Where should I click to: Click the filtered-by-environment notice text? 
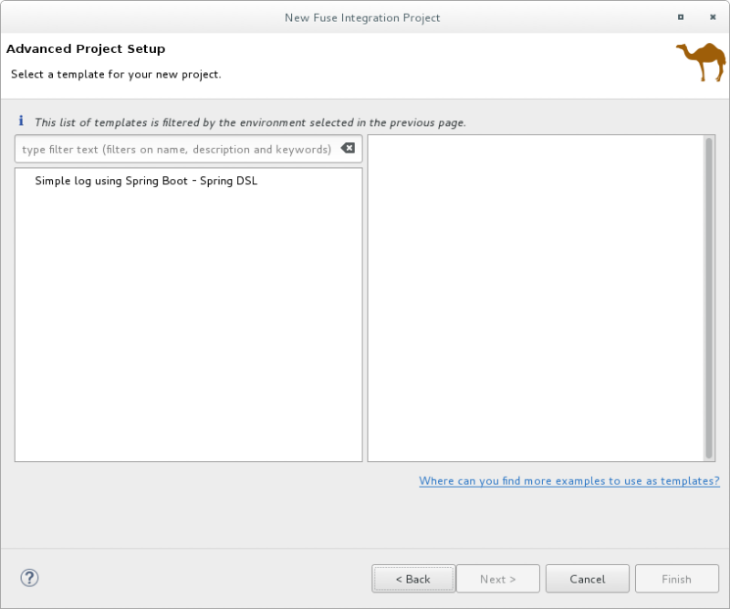click(x=250, y=122)
